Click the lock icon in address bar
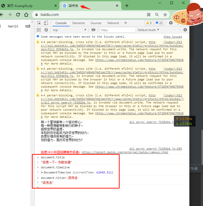The image size is (203, 206). point(37,15)
